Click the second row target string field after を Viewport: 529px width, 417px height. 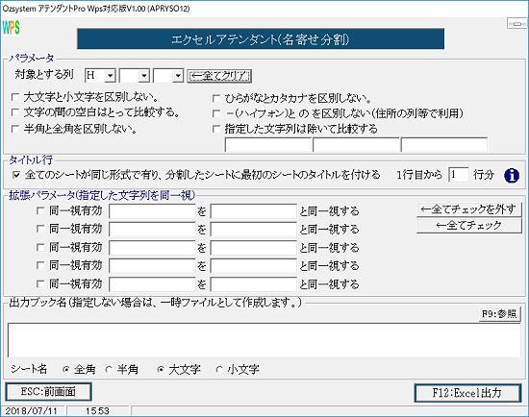[x=253, y=230]
